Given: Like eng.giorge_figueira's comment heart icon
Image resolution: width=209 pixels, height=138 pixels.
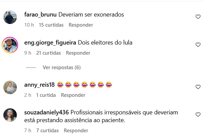Looking at the screenshot, I should point(198,45).
